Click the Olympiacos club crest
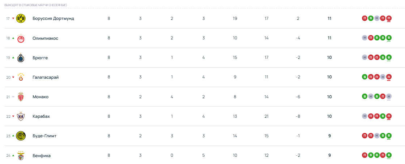Screen dimensions: 405x164 (x=21, y=38)
